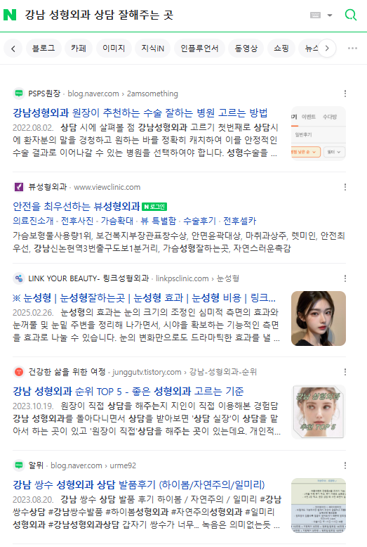Show more tabs with right chevron
The width and height of the screenshot is (367, 547).
[x=326, y=48]
